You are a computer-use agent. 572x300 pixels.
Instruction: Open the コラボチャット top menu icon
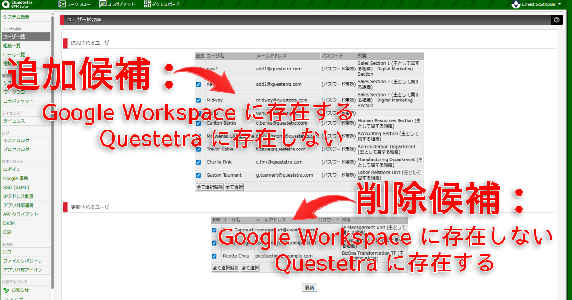coord(103,4)
